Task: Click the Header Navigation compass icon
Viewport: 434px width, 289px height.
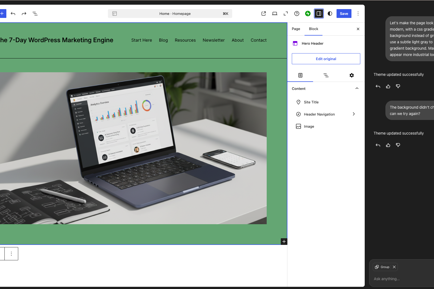Action: click(x=298, y=114)
